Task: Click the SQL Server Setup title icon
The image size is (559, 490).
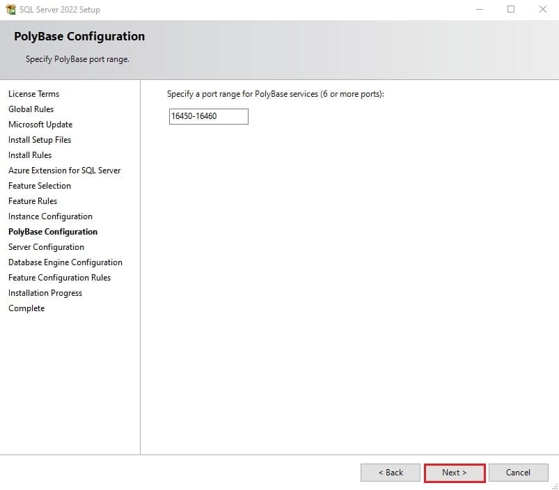Action: [10, 10]
